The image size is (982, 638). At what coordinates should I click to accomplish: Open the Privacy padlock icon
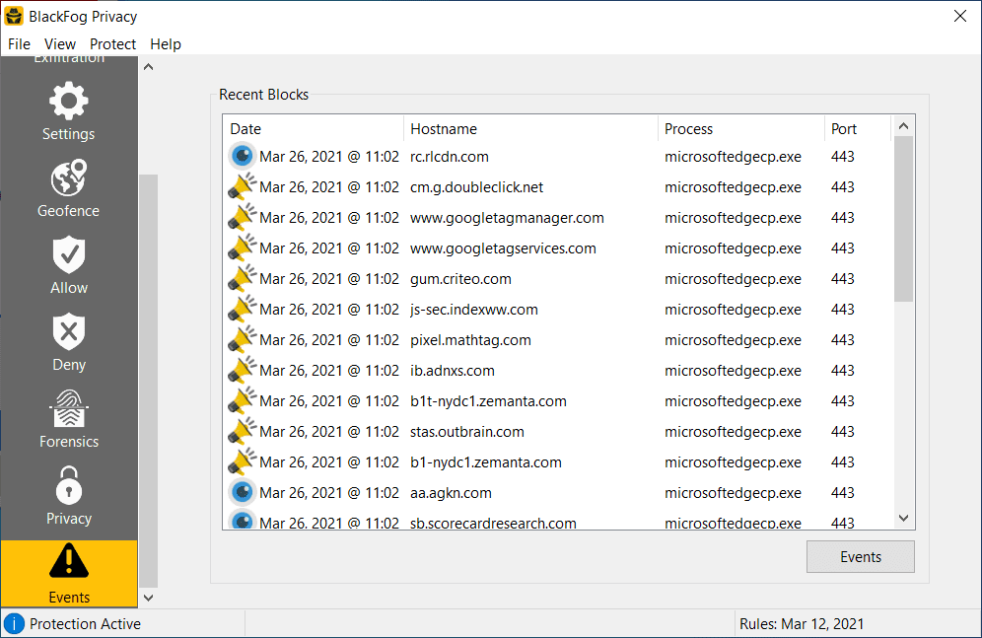point(69,485)
